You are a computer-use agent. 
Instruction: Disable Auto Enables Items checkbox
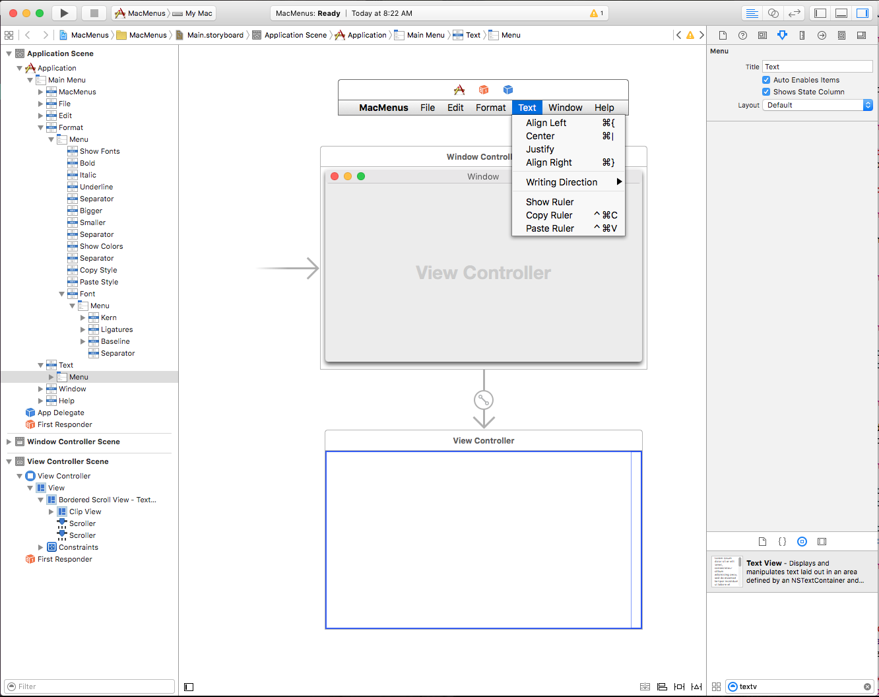tap(766, 80)
